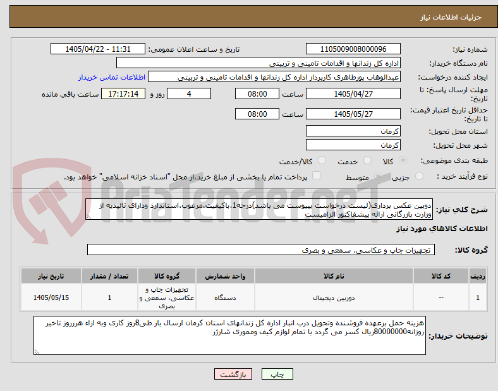Click the بازگشت back button
Screen dimensions: 498x391
pyautogui.click(x=233, y=374)
